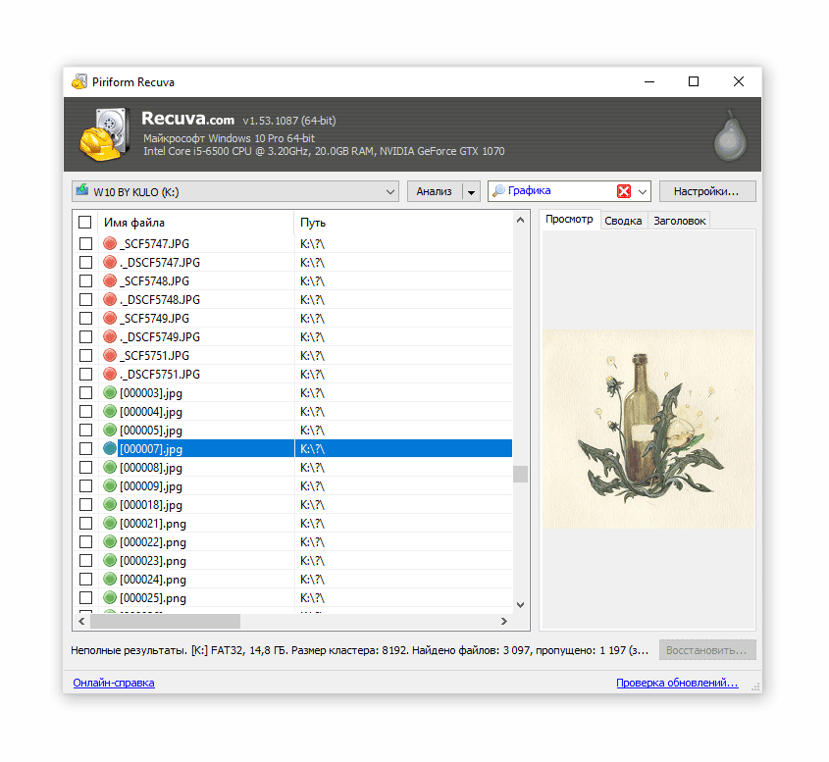829x762 pixels.
Task: Click the horizontal scrollbar thumb
Action: click(x=165, y=622)
